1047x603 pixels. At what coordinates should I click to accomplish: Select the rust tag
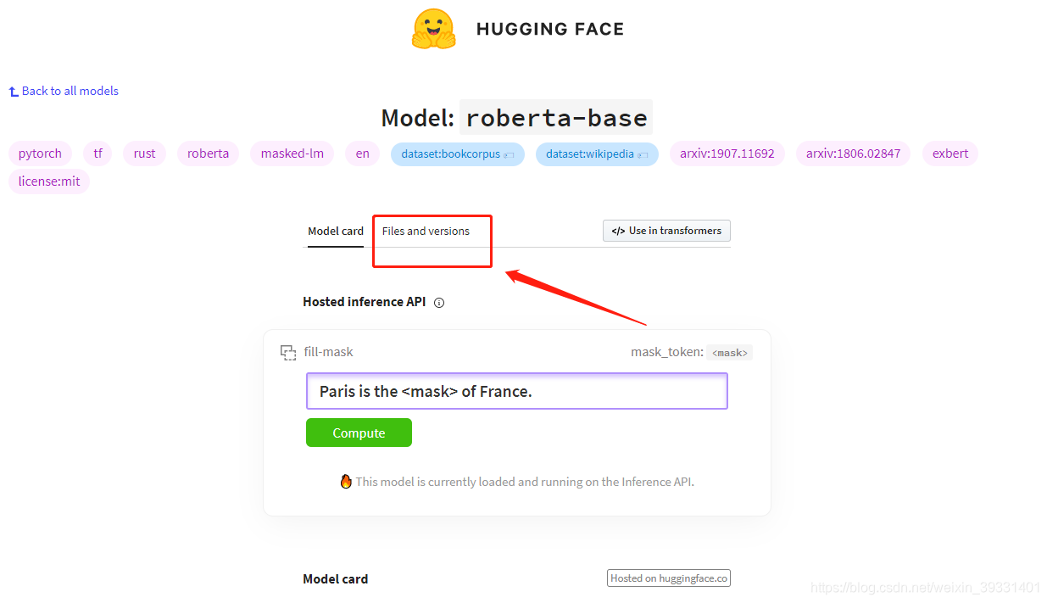(x=144, y=154)
